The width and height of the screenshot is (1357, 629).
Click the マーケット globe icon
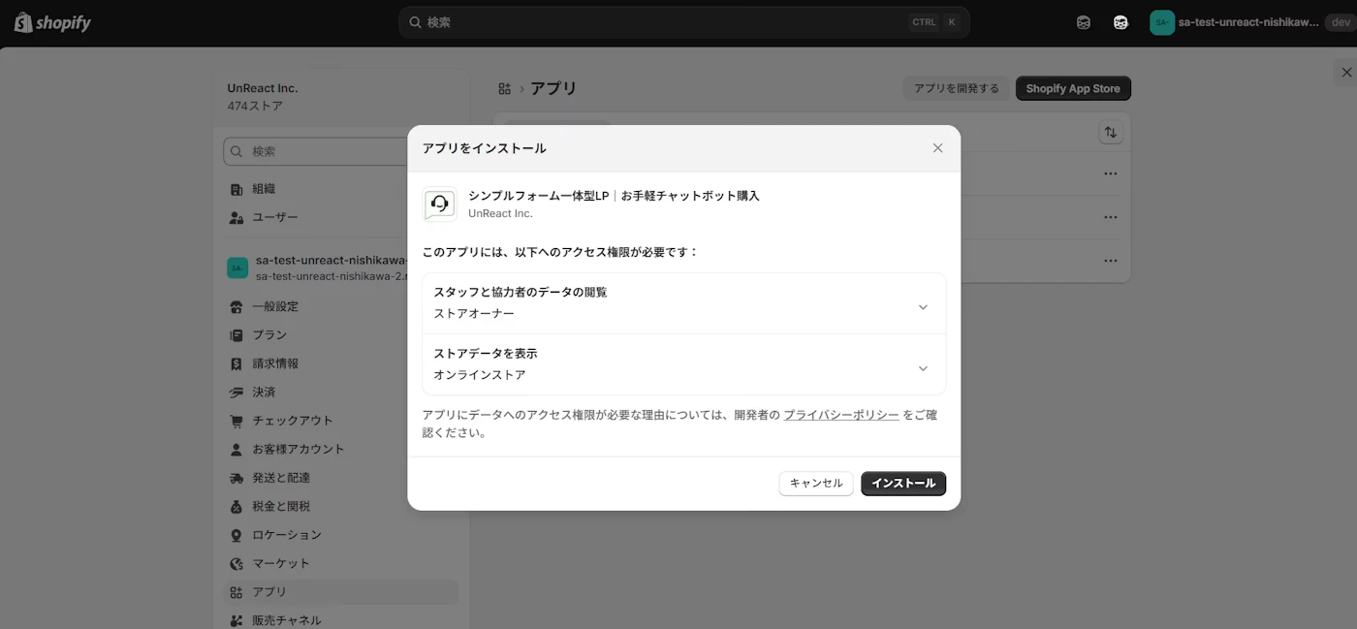click(236, 563)
